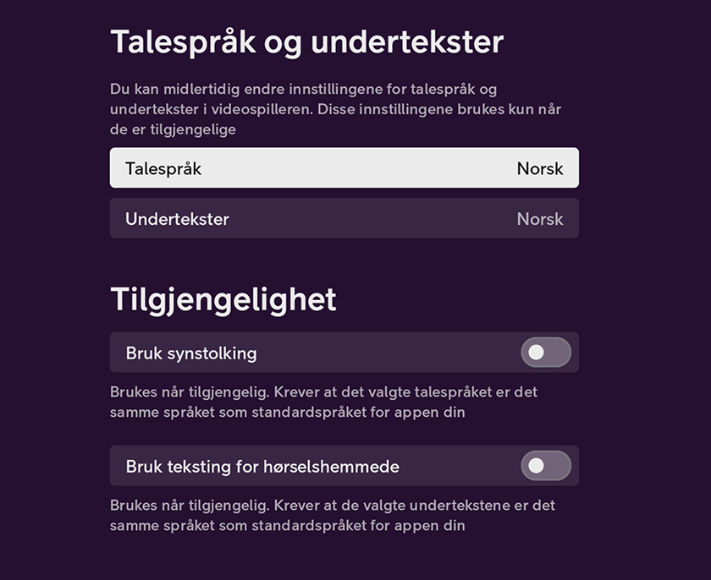711x580 pixels.
Task: Click the Talespråk label in the highlighted row
Action: coord(163,169)
